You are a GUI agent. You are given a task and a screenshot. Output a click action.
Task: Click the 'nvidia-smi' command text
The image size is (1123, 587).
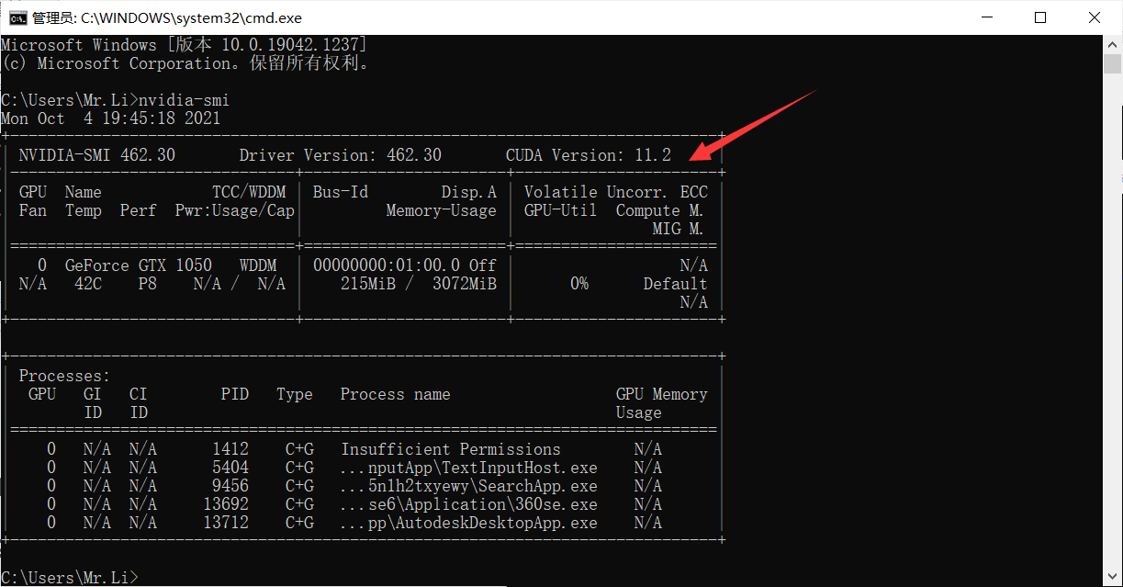(184, 100)
